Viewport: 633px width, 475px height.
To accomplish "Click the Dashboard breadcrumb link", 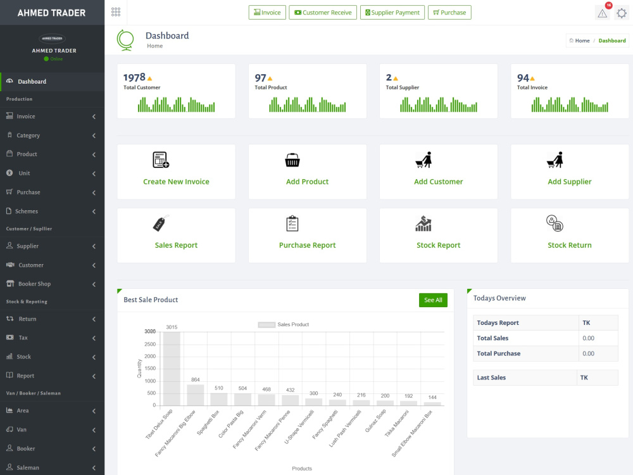I will click(x=612, y=41).
